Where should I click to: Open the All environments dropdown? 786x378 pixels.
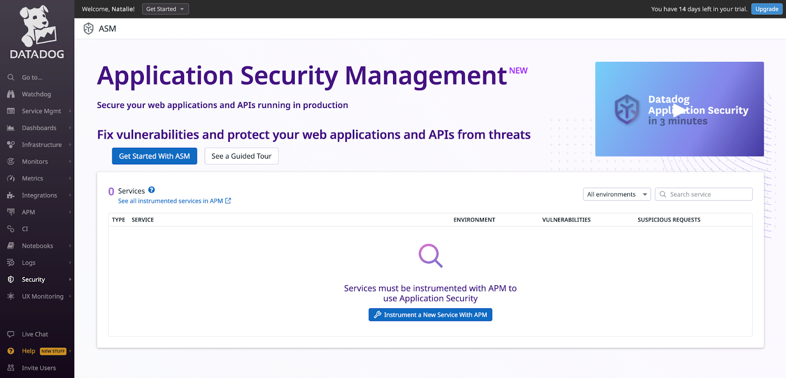[617, 194]
